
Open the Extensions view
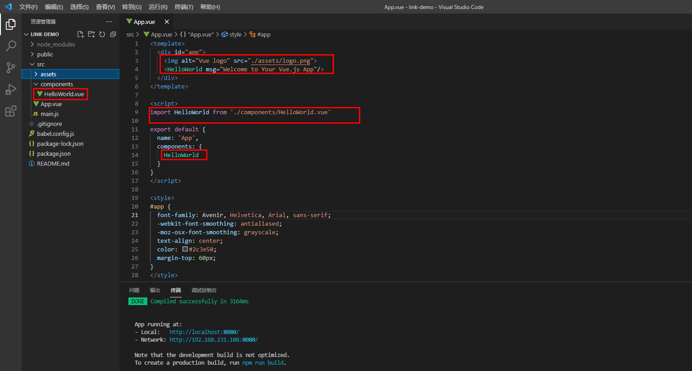coord(11,111)
